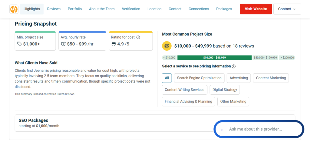The image size is (310, 145).
Task: Choose Content Writing Services filter
Action: (x=184, y=90)
